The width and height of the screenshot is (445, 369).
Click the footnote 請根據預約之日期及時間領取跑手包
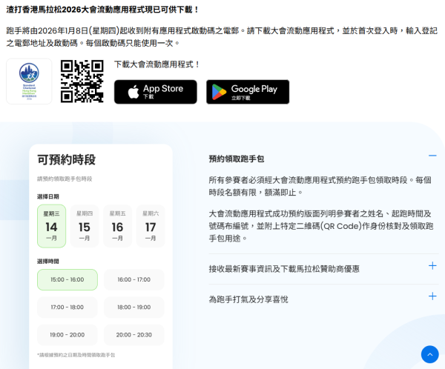(x=76, y=355)
